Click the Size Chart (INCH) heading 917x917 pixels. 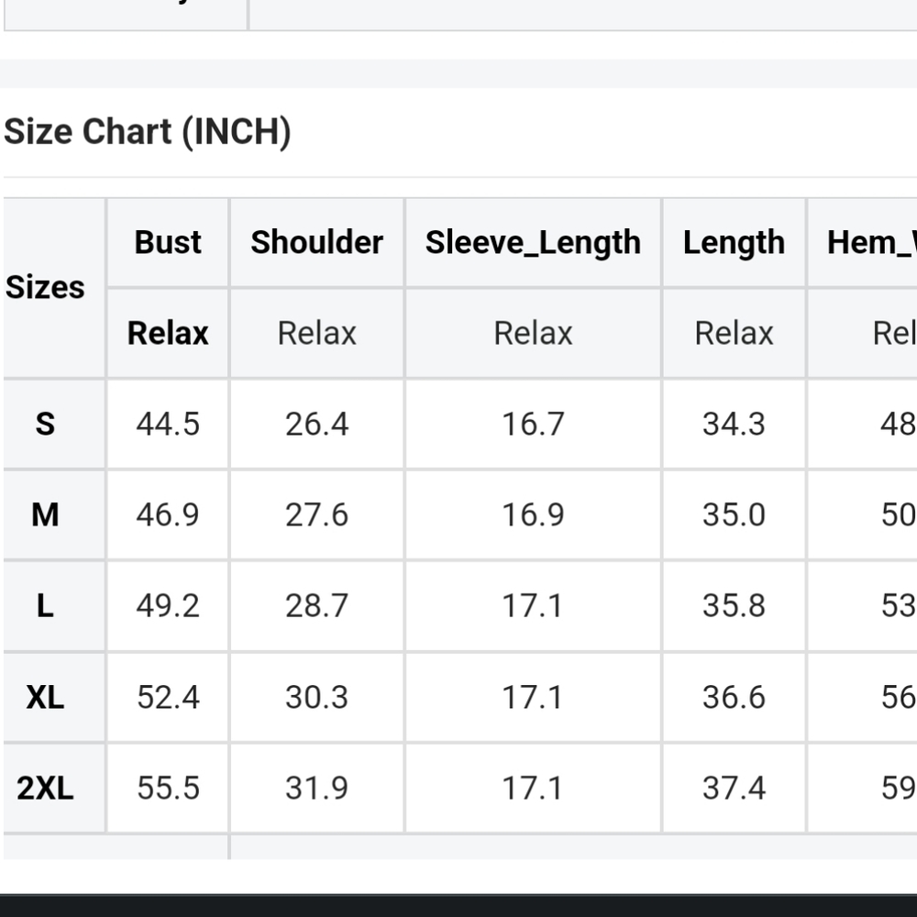148,132
